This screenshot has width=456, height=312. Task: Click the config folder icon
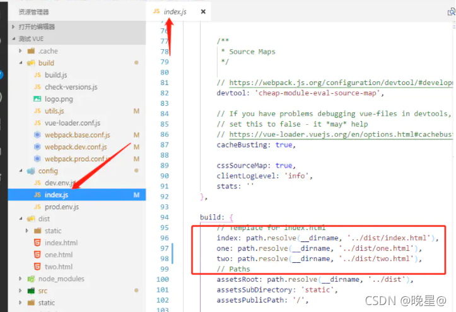(x=31, y=171)
